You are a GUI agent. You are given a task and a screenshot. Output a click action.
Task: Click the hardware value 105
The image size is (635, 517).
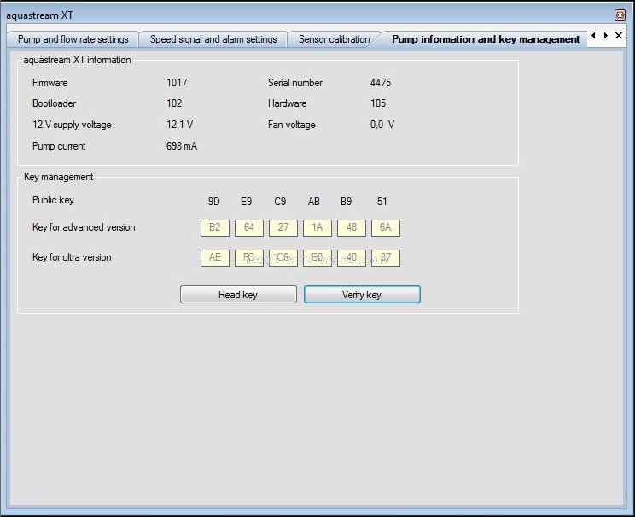tap(378, 103)
